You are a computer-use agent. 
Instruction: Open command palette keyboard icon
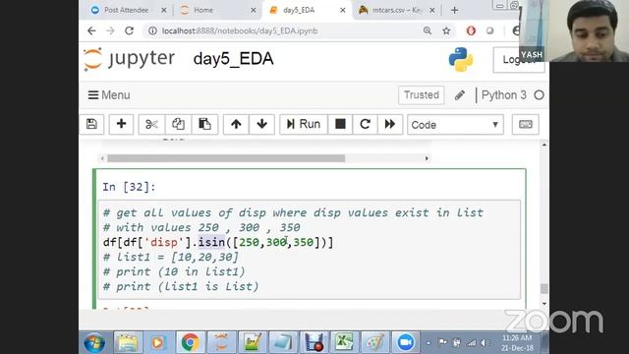(x=526, y=124)
